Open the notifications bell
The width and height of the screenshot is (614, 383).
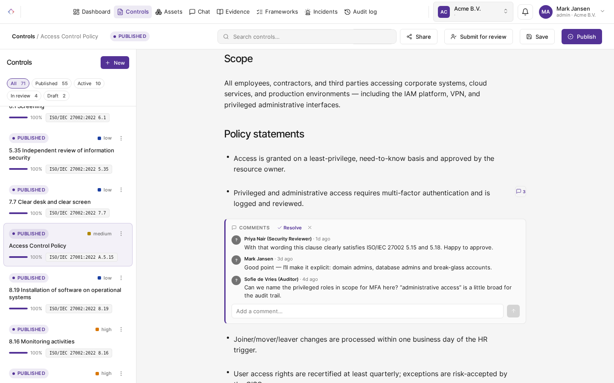click(525, 12)
